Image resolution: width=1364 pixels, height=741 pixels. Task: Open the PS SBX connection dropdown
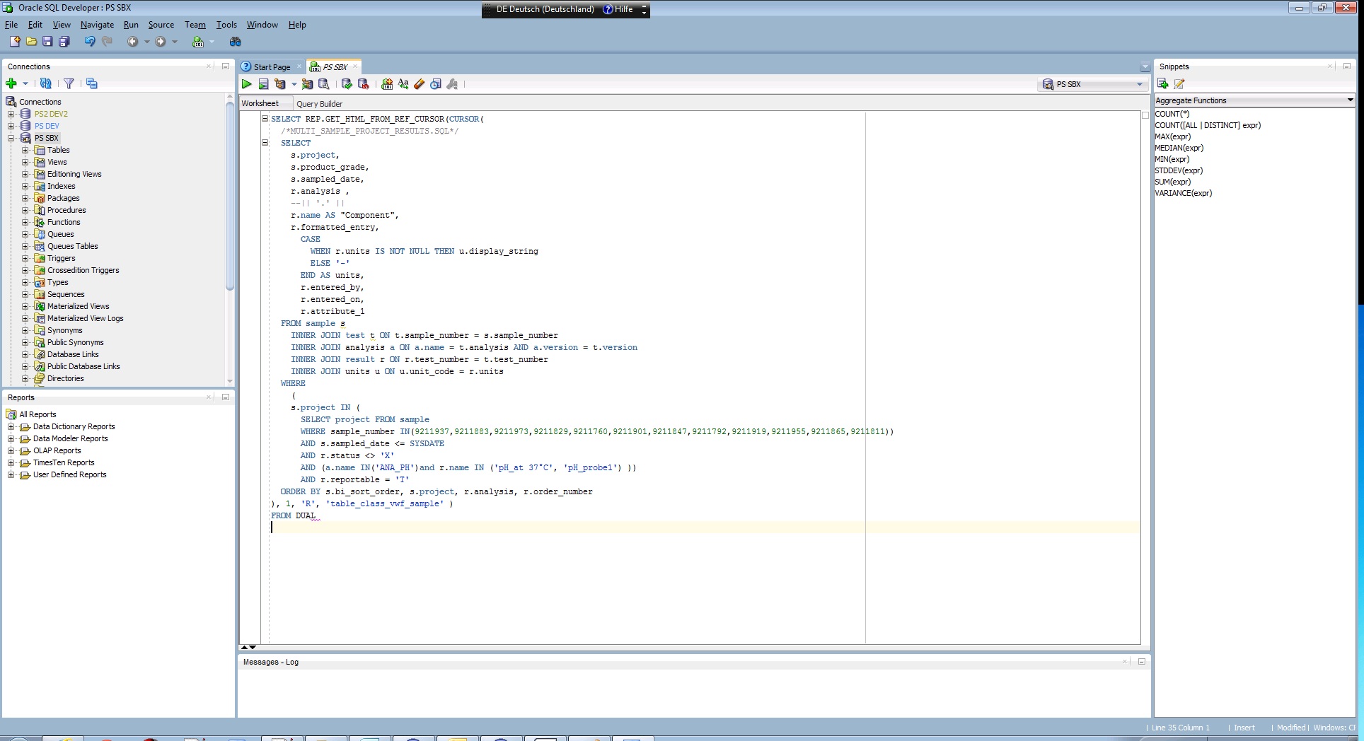pyautogui.click(x=1139, y=84)
